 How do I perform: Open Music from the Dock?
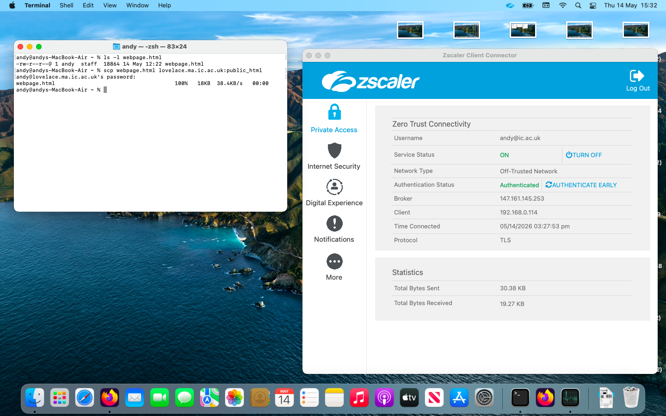(359, 398)
